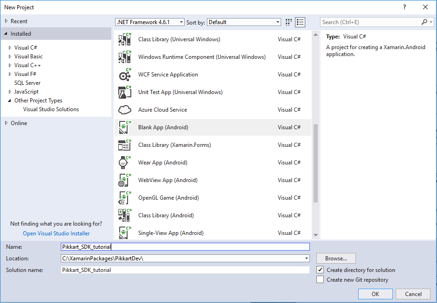Choose the Class Library (Xamarin.Forms) icon
The height and width of the screenshot is (303, 437).
(125, 145)
